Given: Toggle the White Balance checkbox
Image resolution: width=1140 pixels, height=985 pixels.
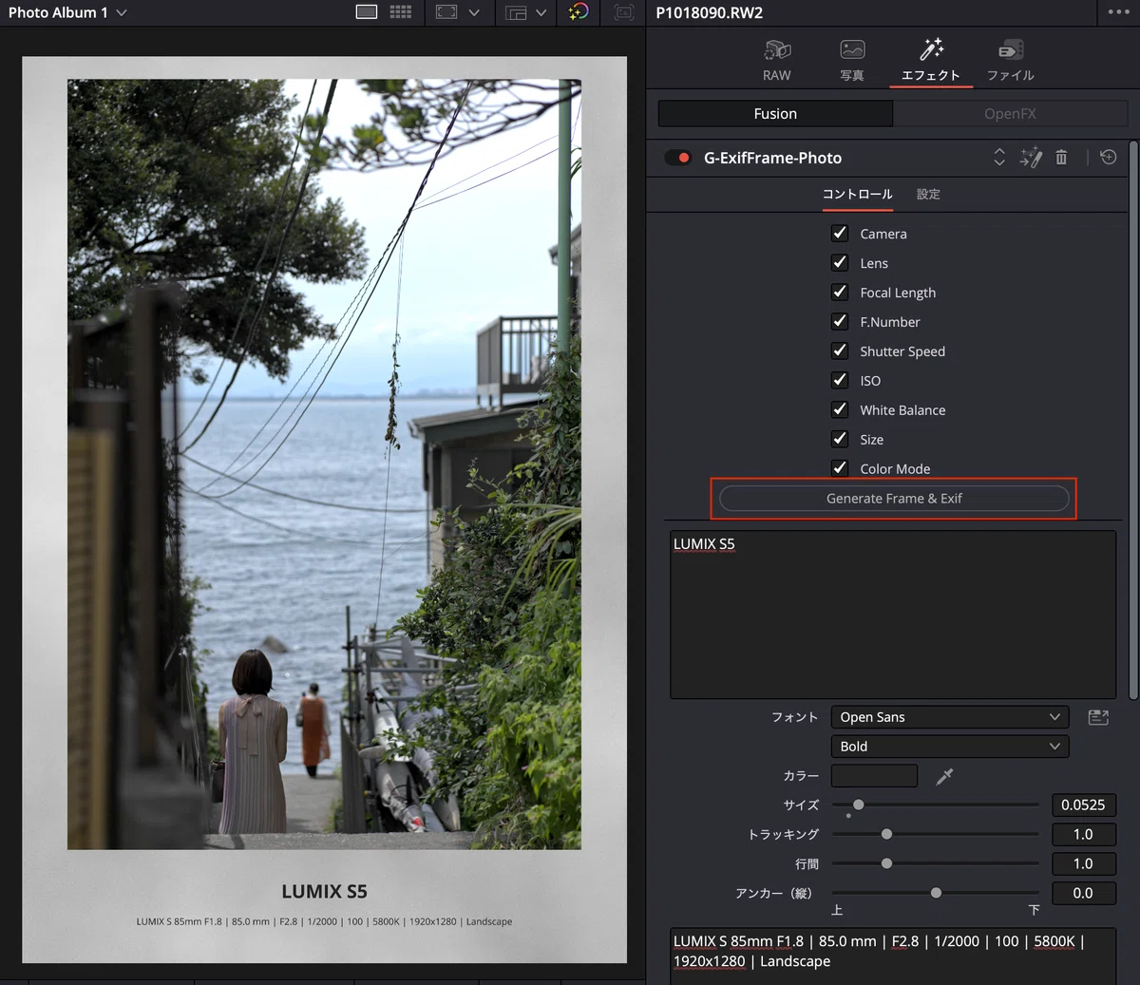Looking at the screenshot, I should (840, 409).
